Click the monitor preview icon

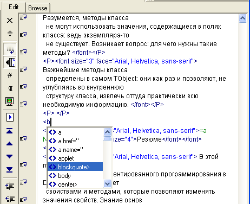pyautogui.click(x=10, y=101)
